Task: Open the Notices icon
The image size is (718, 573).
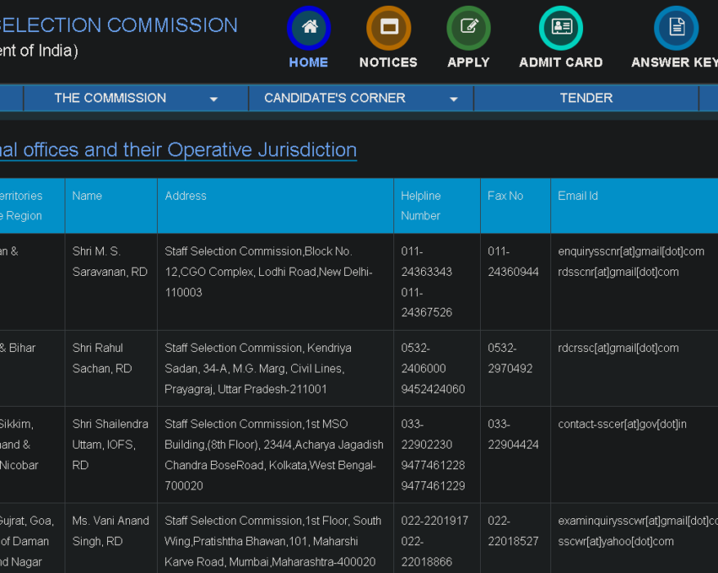Action: pos(388,28)
